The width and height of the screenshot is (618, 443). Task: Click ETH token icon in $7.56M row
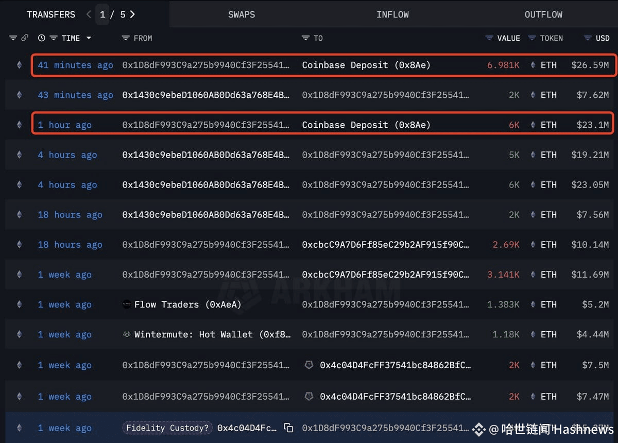pyautogui.click(x=533, y=214)
